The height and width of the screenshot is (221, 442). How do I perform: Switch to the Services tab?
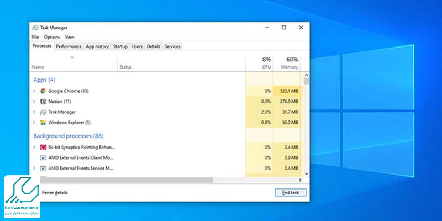[172, 46]
